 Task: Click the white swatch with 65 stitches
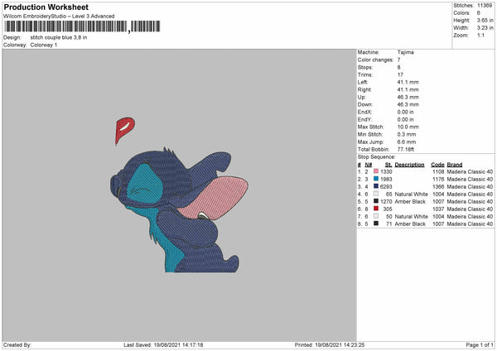(x=376, y=194)
